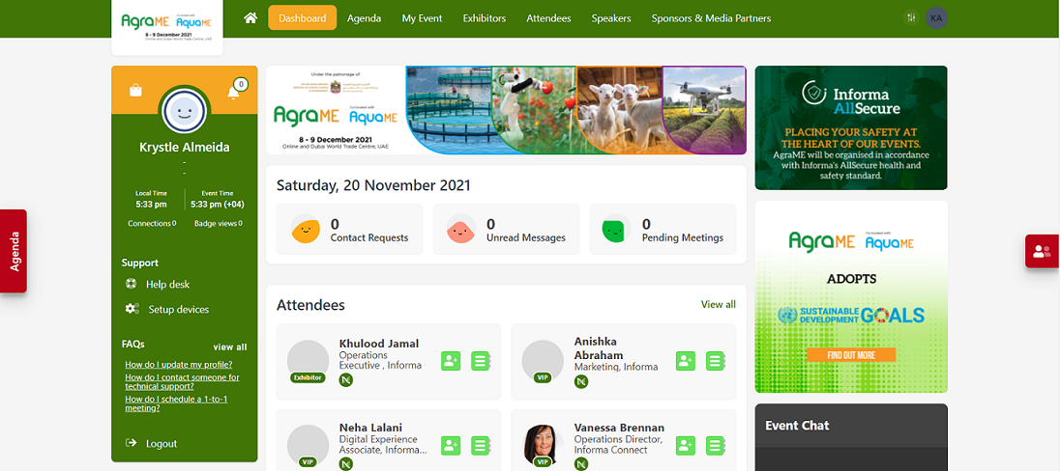Click the home icon in navigation bar
The width and height of the screenshot is (1060, 471).
click(x=250, y=17)
